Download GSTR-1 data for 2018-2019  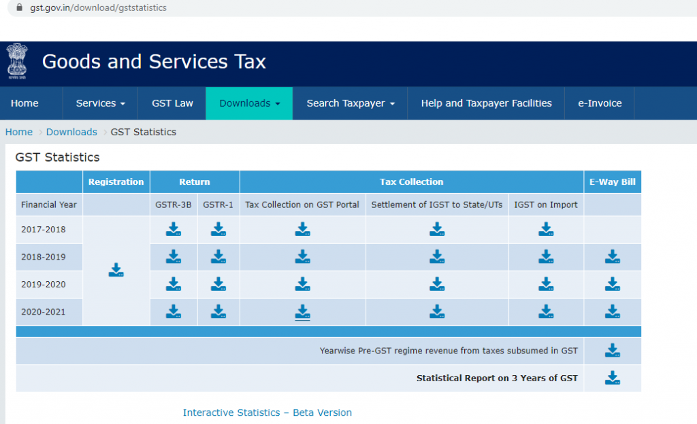coord(218,257)
